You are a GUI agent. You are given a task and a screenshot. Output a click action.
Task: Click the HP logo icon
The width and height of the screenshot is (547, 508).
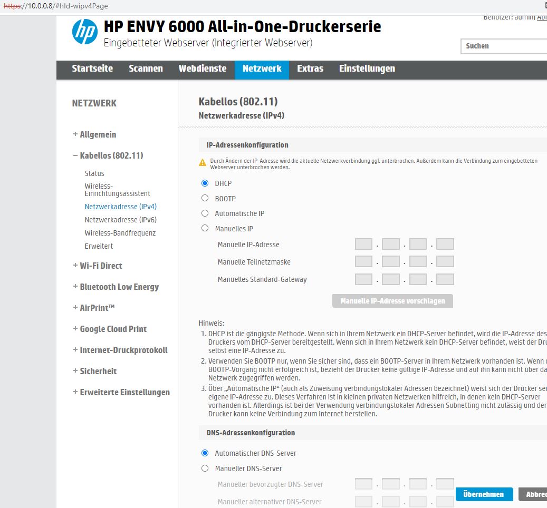(85, 32)
